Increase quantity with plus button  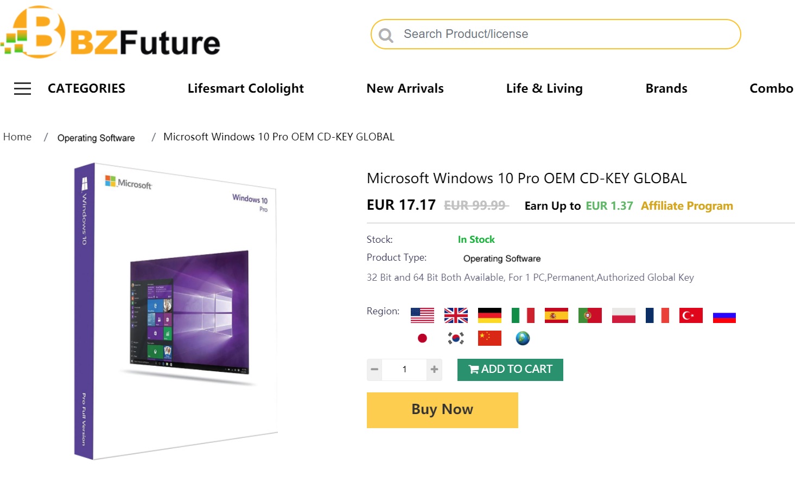point(434,370)
